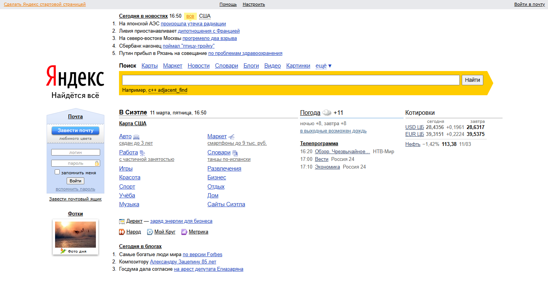
Task: Expand the ещё services dropdown
Action: click(x=323, y=66)
